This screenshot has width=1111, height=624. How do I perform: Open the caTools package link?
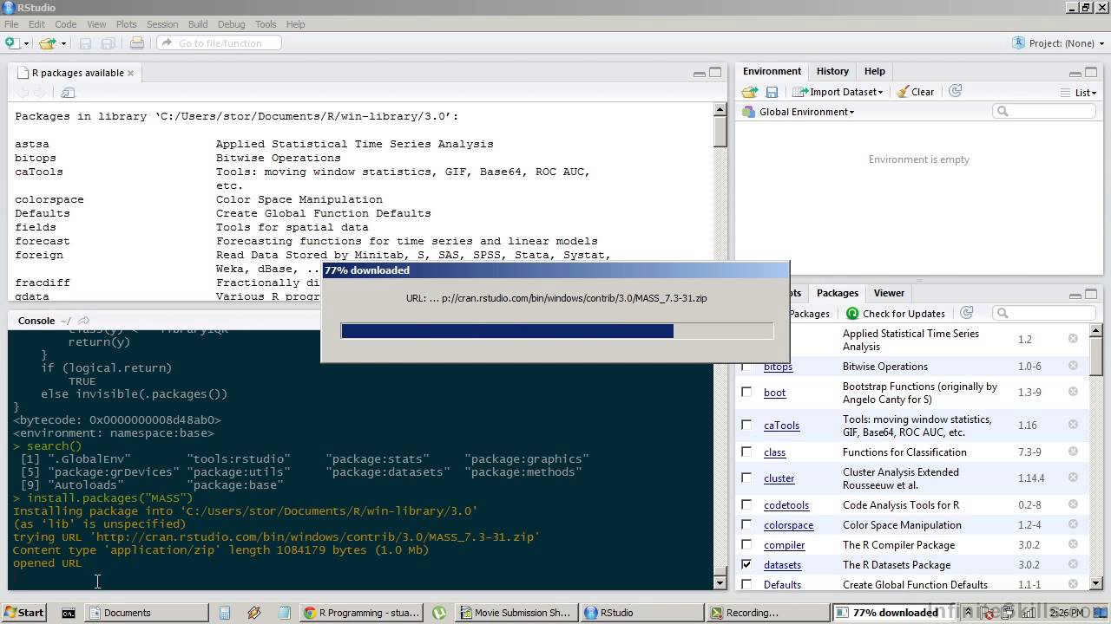[781, 426]
